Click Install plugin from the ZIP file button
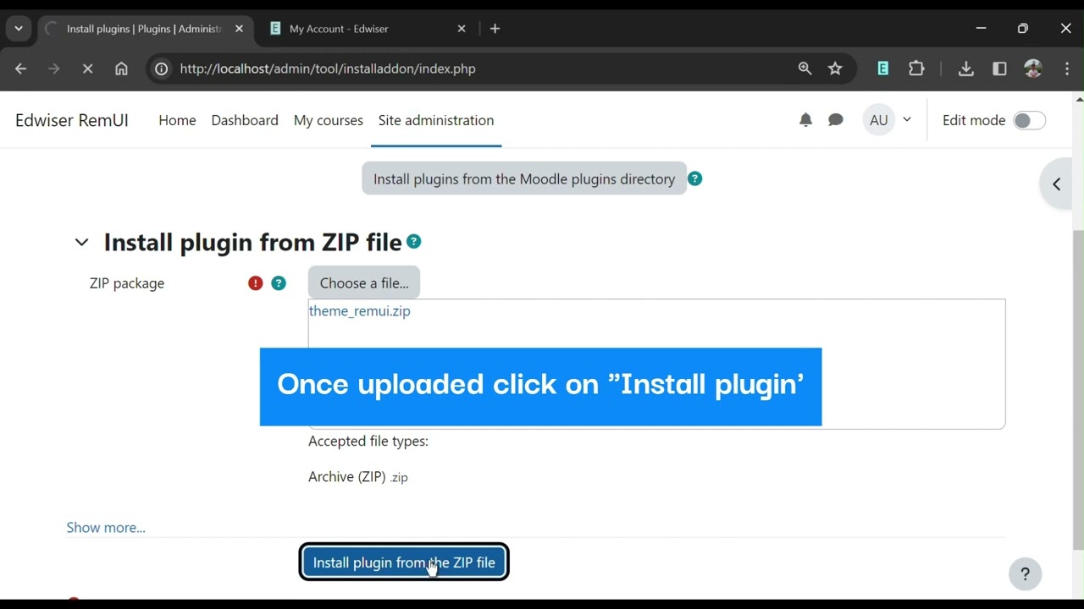Viewport: 1084px width, 609px height. click(404, 562)
